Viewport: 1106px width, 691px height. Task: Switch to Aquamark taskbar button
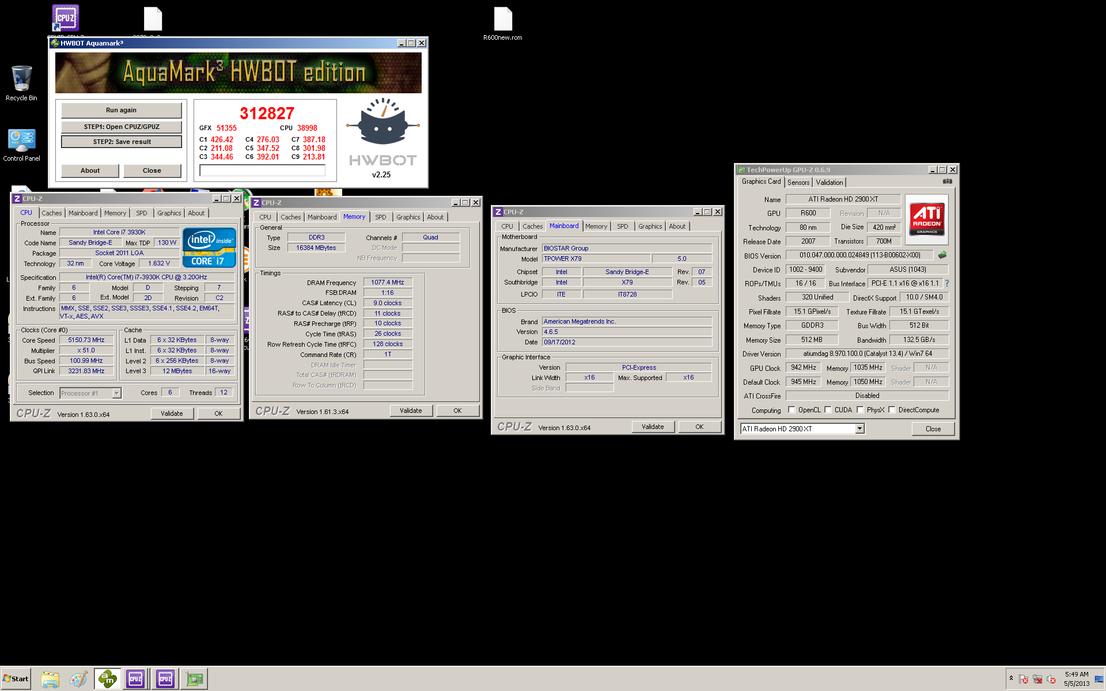(107, 679)
